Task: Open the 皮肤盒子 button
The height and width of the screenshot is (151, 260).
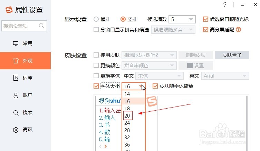Action: (232, 55)
